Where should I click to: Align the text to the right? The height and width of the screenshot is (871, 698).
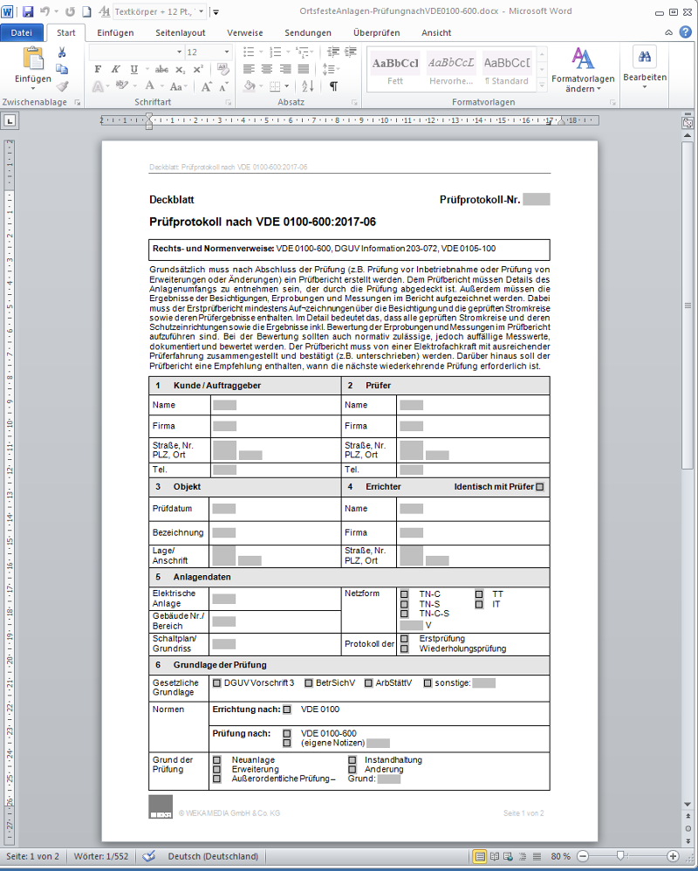(x=284, y=69)
